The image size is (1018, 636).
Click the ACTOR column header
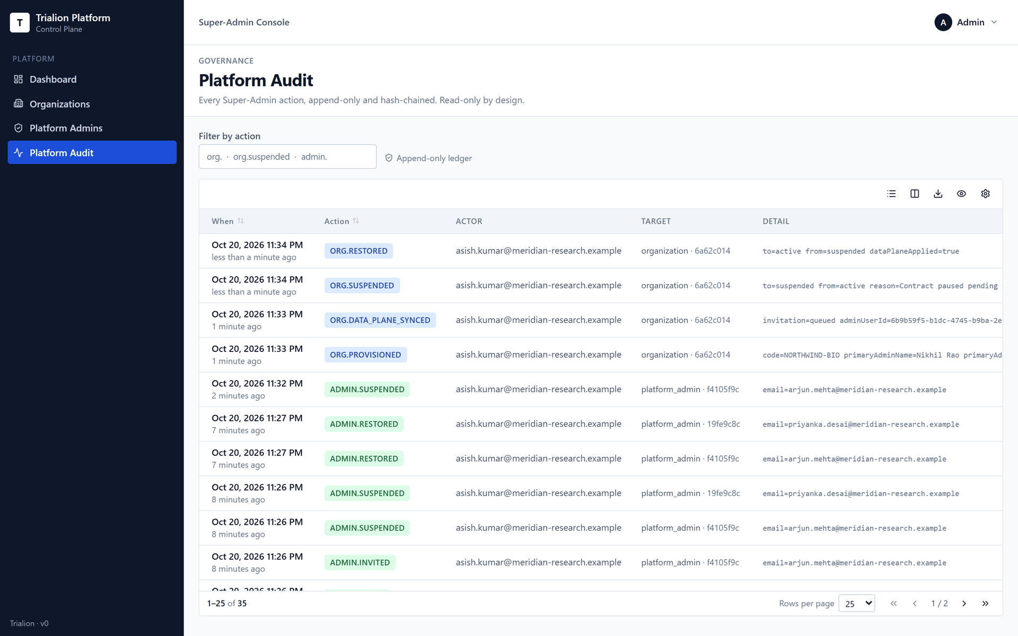(469, 221)
